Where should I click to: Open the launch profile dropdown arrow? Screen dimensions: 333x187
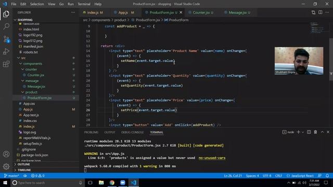pyautogui.click(x=303, y=132)
